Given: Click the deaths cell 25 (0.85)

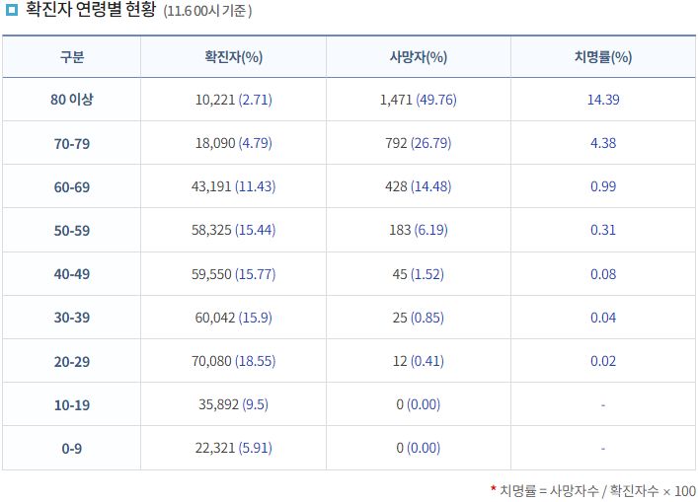Looking at the screenshot, I should (418, 318).
